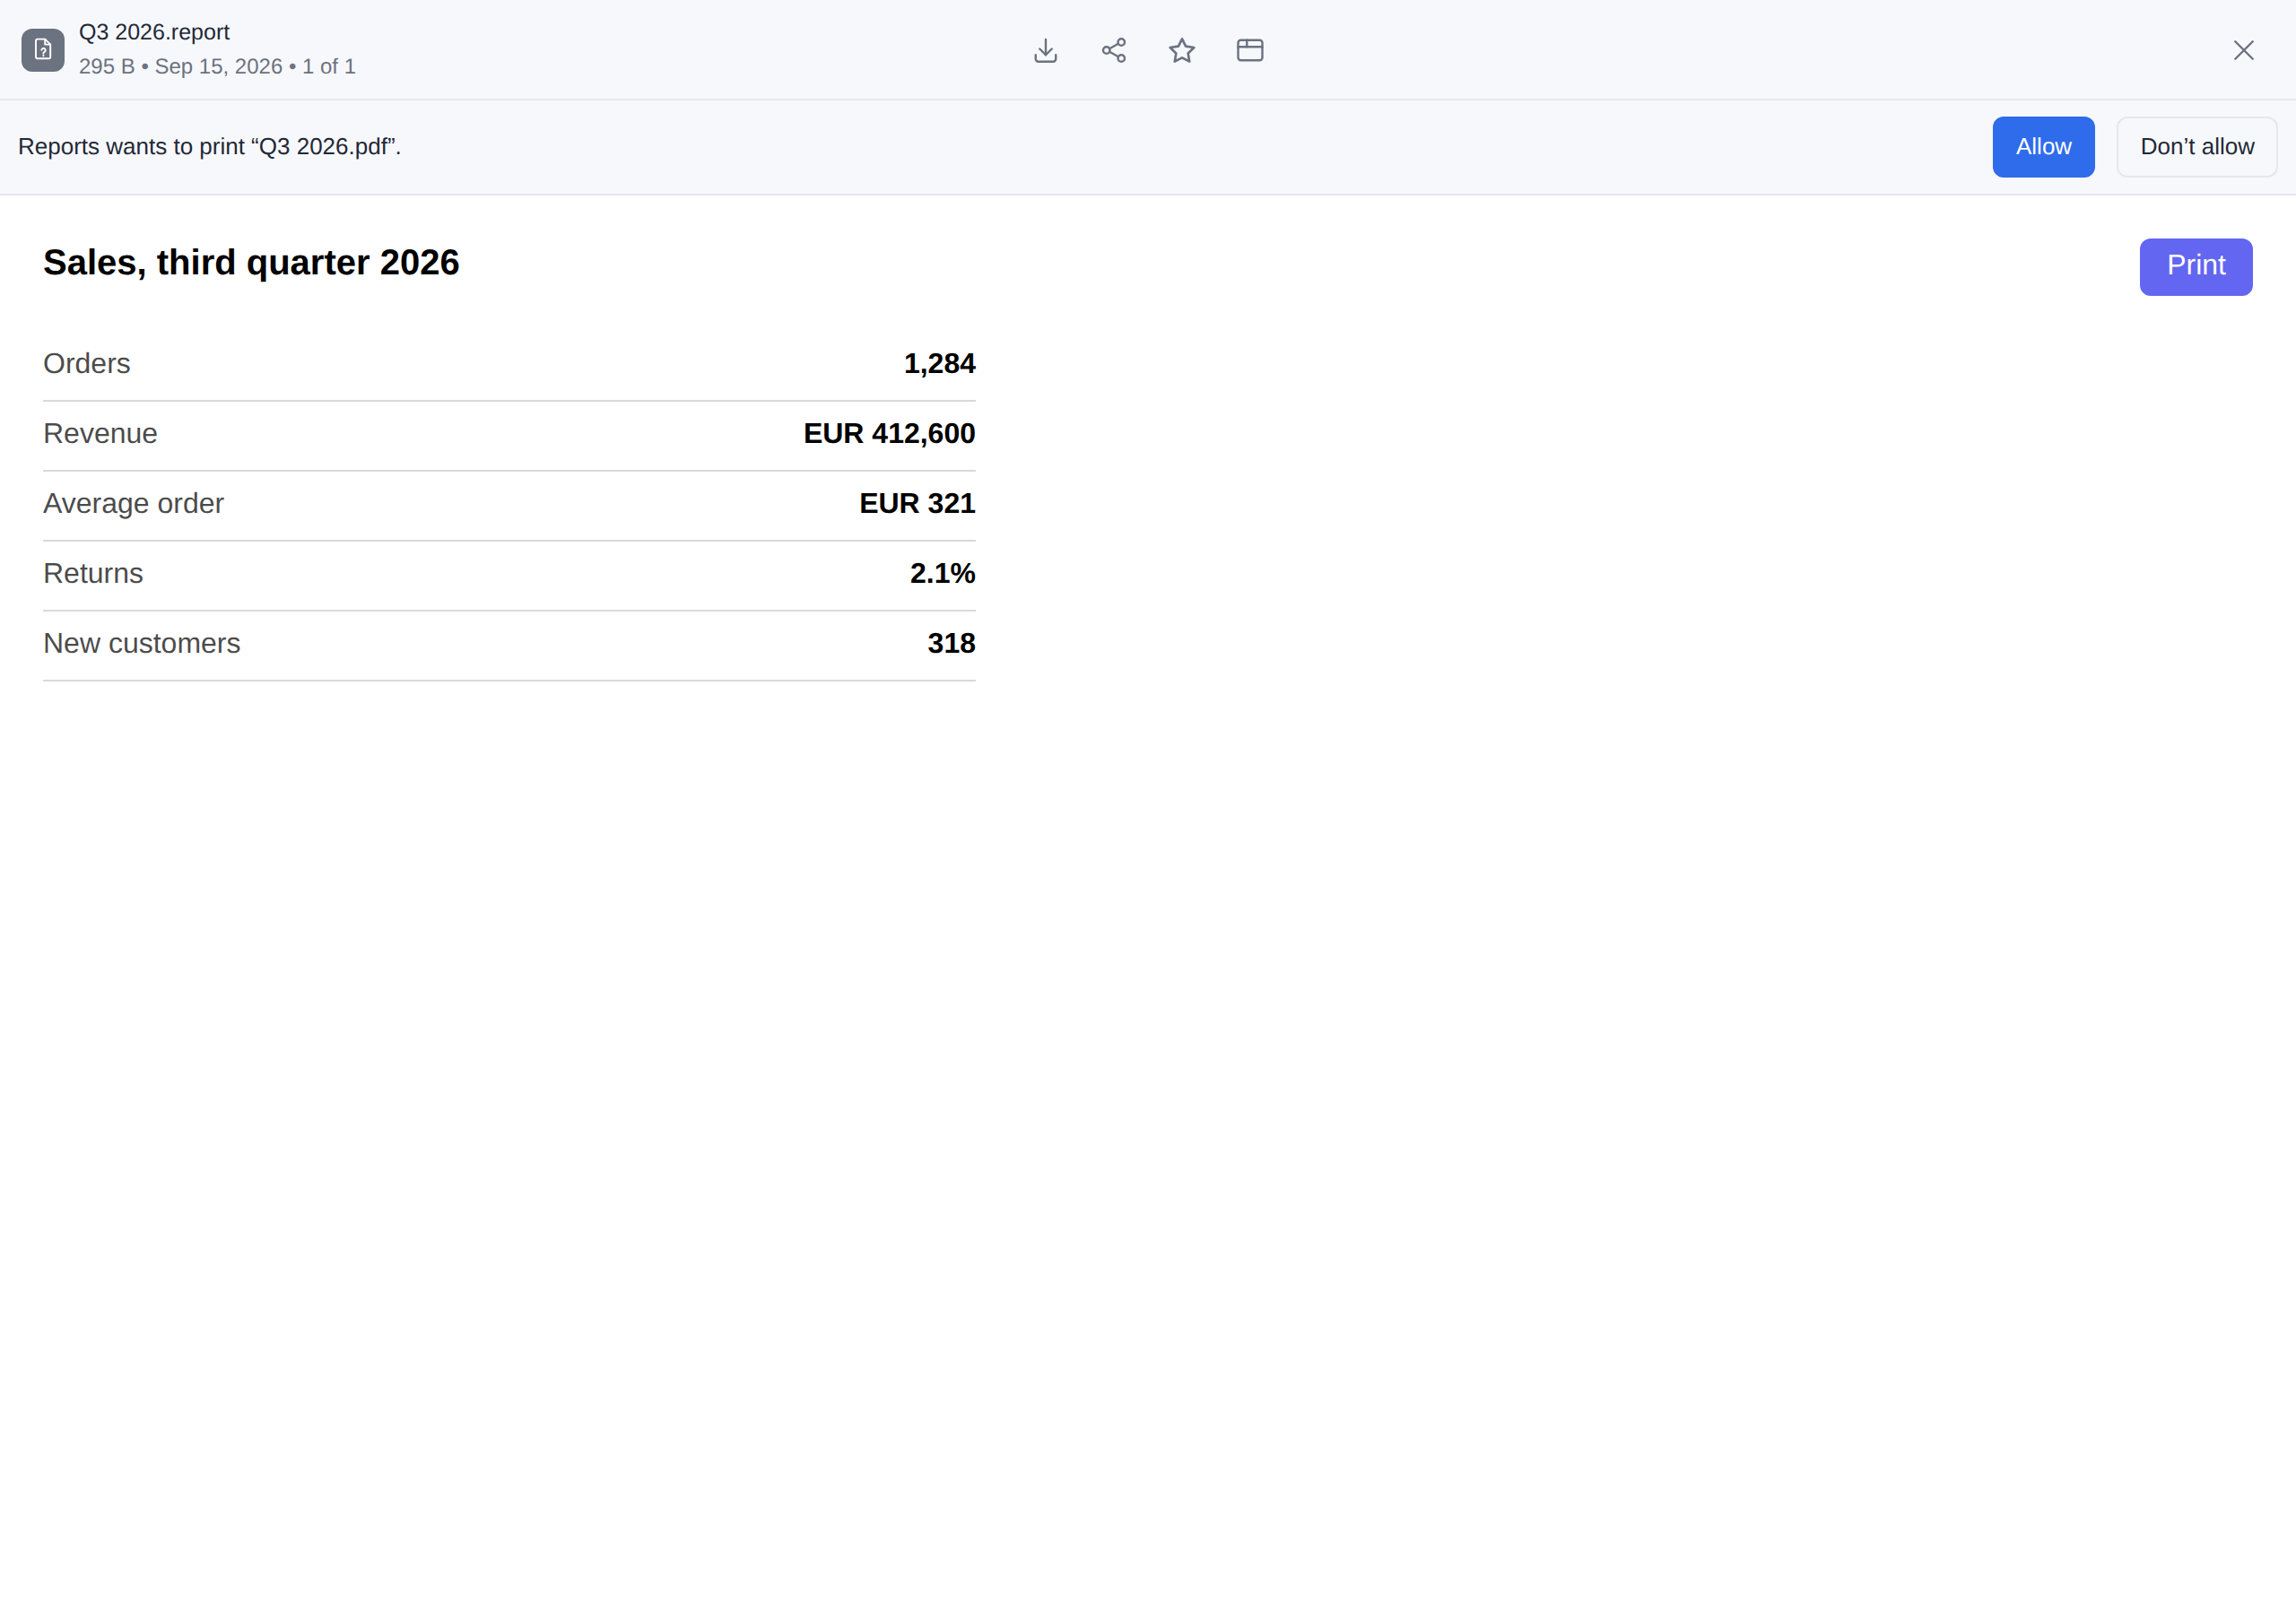This screenshot has height=1614, width=2296.
Task: Click the value EUR 412,600
Action: coord(889,433)
